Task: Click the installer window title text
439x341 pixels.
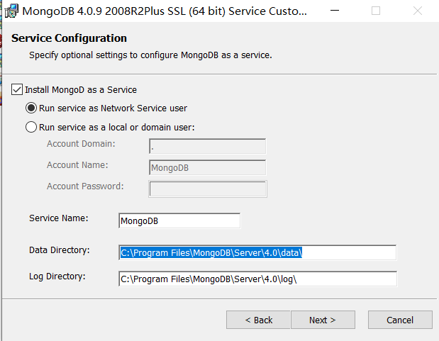Action: [x=165, y=11]
